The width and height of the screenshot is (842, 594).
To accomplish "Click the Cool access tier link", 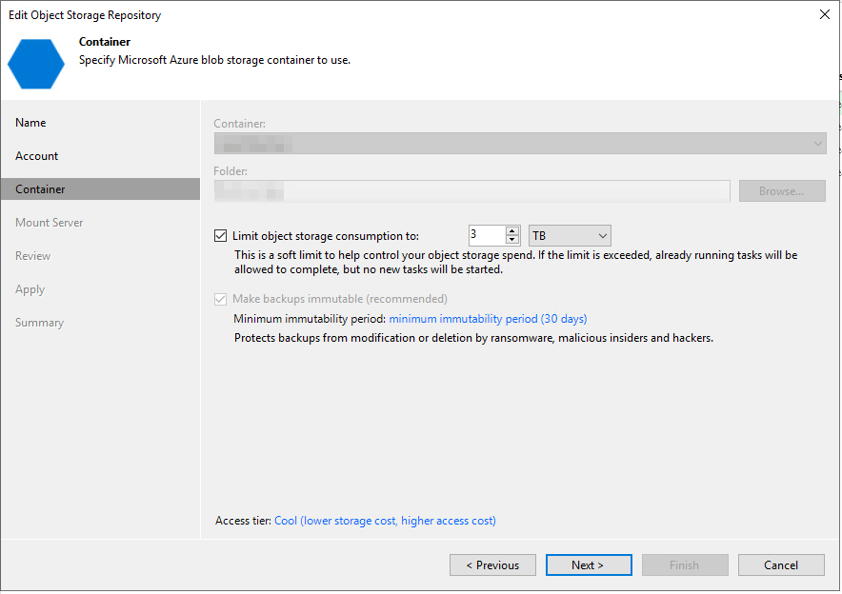I will tap(385, 521).
